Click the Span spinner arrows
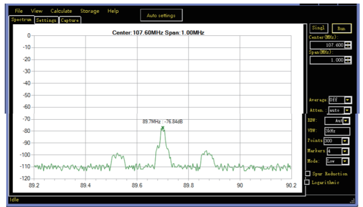 347,60
